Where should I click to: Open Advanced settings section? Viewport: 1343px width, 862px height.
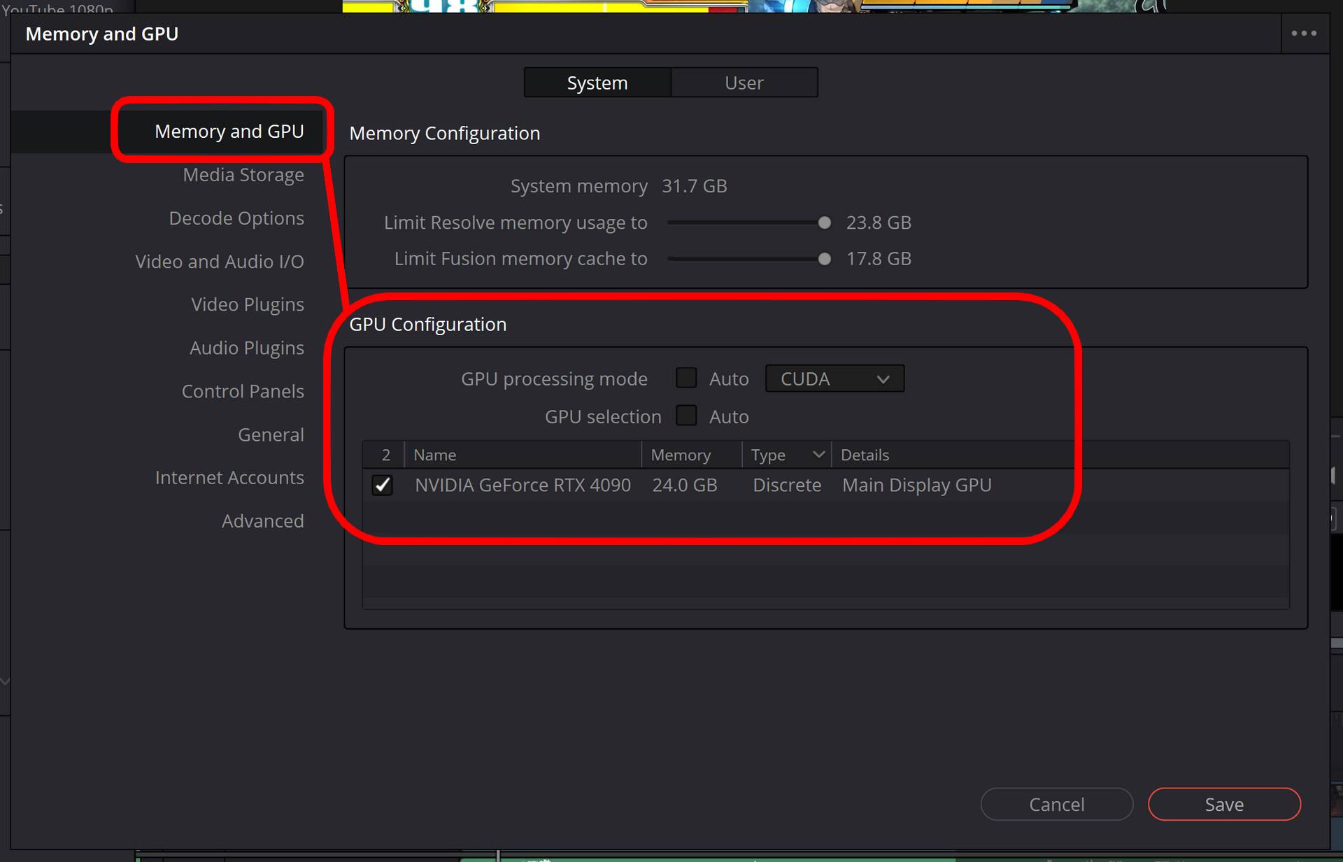(262, 521)
